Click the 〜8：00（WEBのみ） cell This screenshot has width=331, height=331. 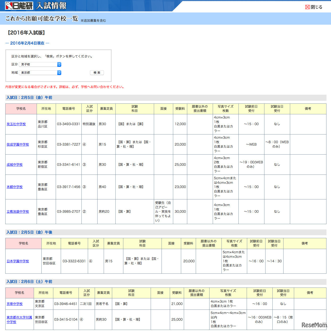coord(277,144)
